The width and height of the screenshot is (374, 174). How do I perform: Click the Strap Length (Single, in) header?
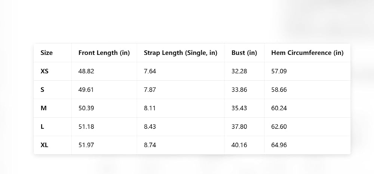point(181,53)
